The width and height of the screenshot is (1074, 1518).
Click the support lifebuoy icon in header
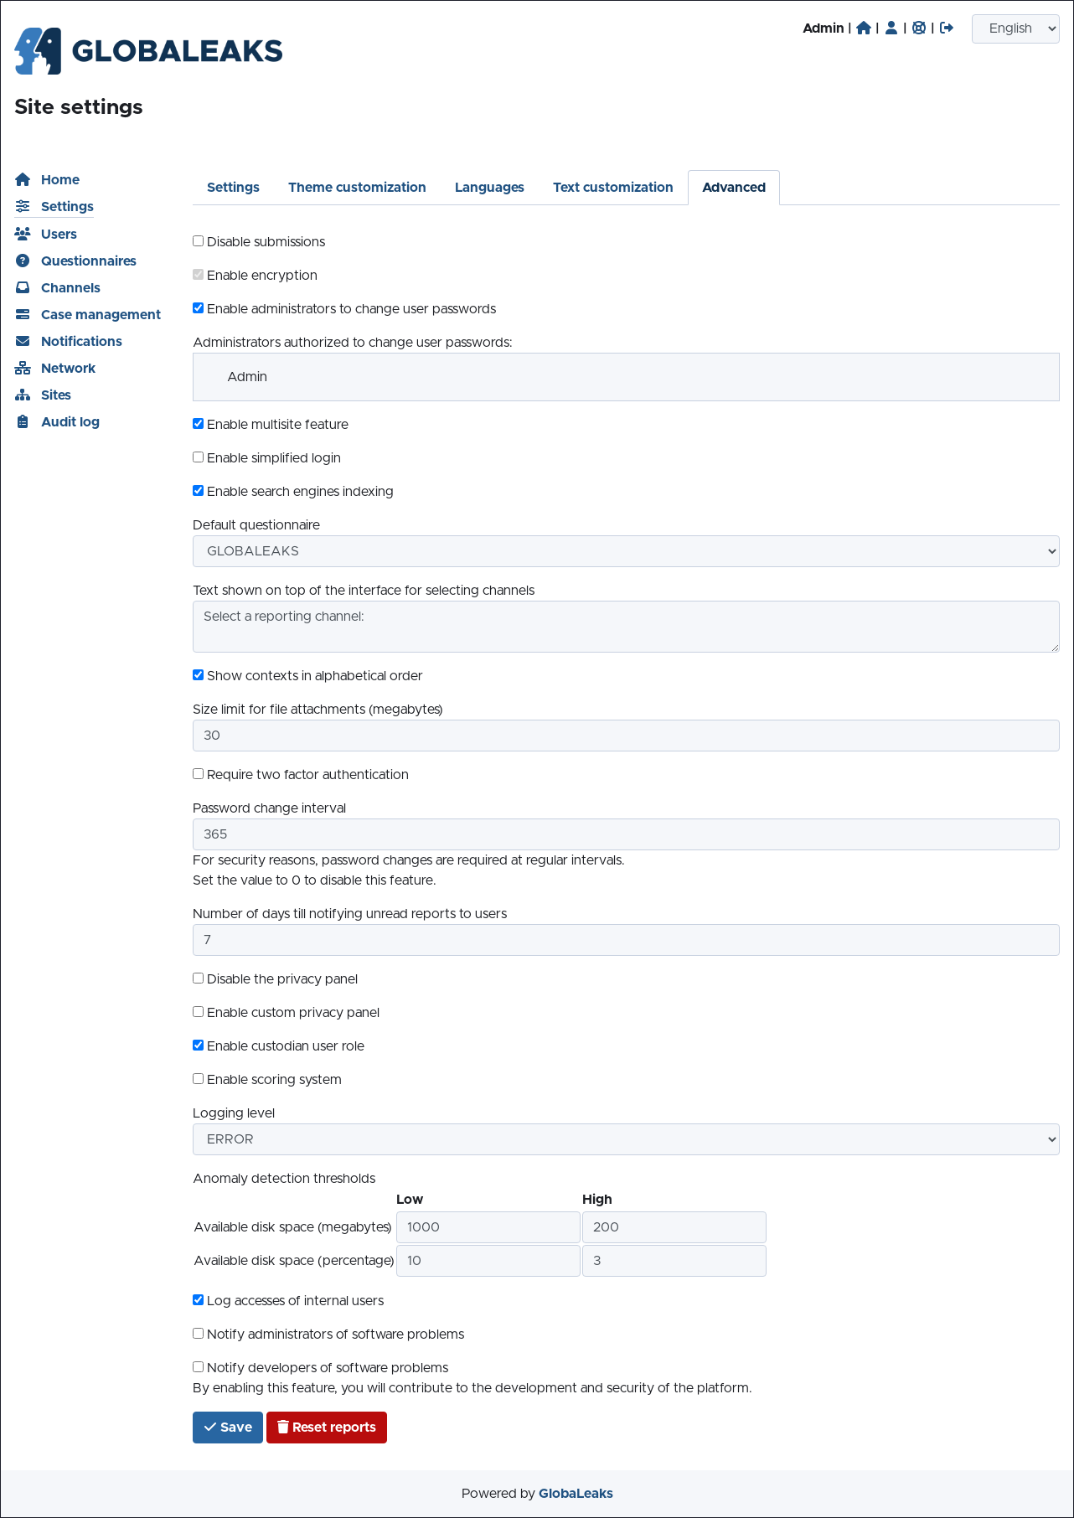[919, 28]
